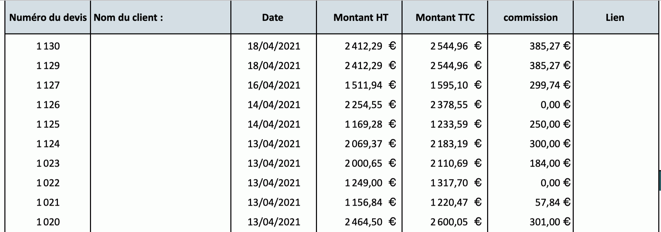Select the empty Lien cell for quote 1 125
Viewport: 661px width, 232px height.
coord(616,124)
